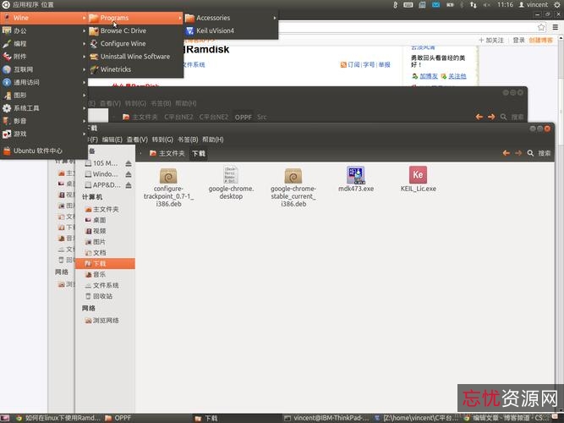Open 查看(V) menu in 下载 window
This screenshot has width=564, height=423.
[x=137, y=140]
